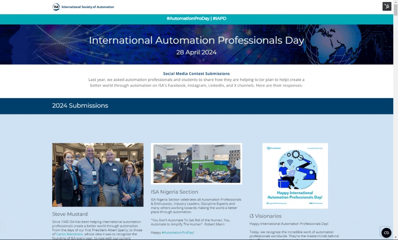This screenshot has width=398, height=240.
Task: Click the International Automation Professionals Day title
Action: 197,40
